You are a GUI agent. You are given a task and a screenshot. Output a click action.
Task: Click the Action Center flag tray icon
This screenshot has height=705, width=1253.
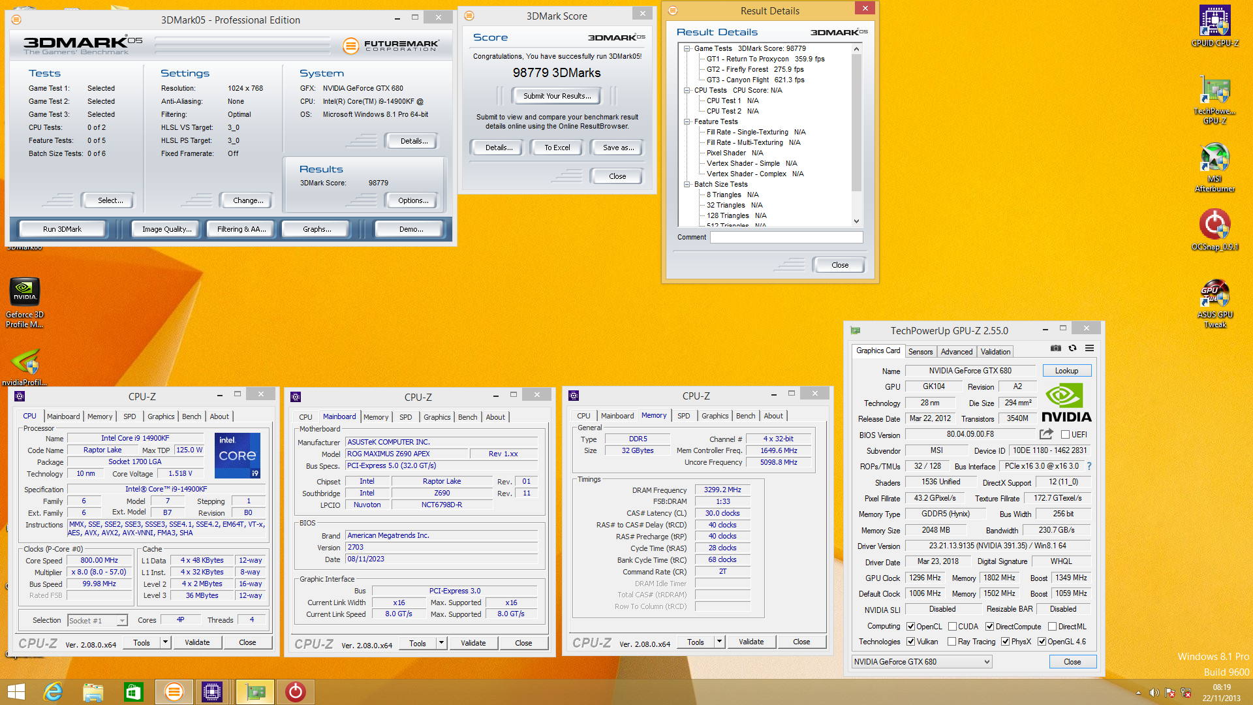(x=1170, y=693)
